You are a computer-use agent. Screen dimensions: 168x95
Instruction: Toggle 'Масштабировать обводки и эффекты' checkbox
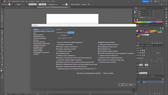tap(99, 51)
